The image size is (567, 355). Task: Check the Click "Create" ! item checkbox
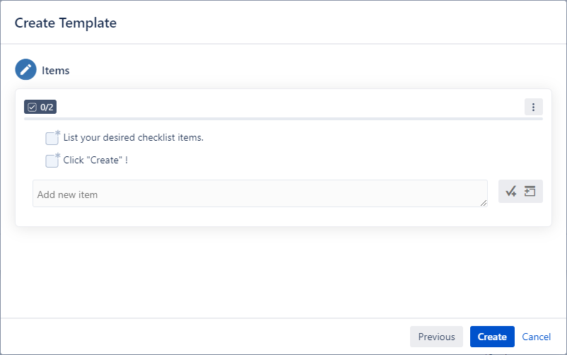(x=52, y=161)
